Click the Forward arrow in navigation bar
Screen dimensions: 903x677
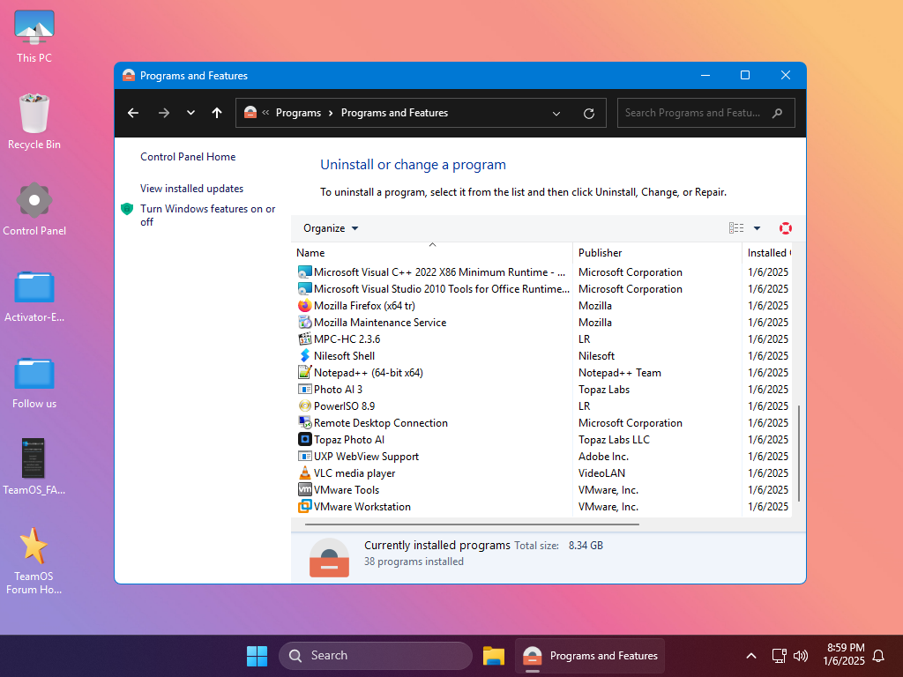click(163, 113)
